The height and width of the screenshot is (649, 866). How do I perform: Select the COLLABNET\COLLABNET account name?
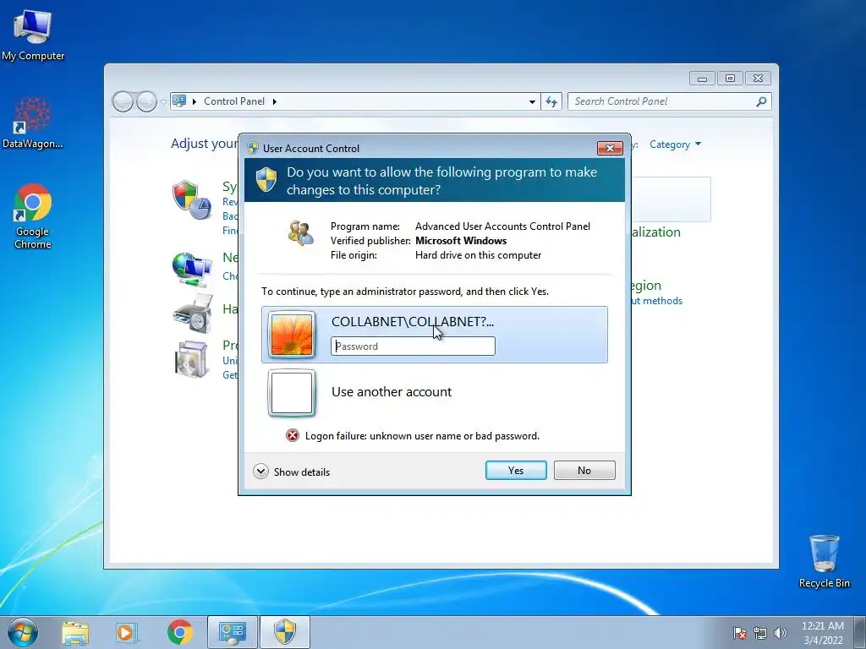point(413,322)
